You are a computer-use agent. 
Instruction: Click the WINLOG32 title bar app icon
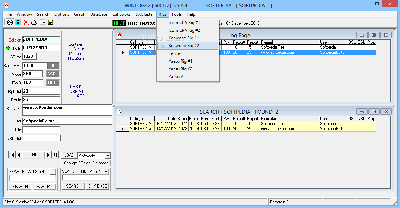click(x=7, y=5)
